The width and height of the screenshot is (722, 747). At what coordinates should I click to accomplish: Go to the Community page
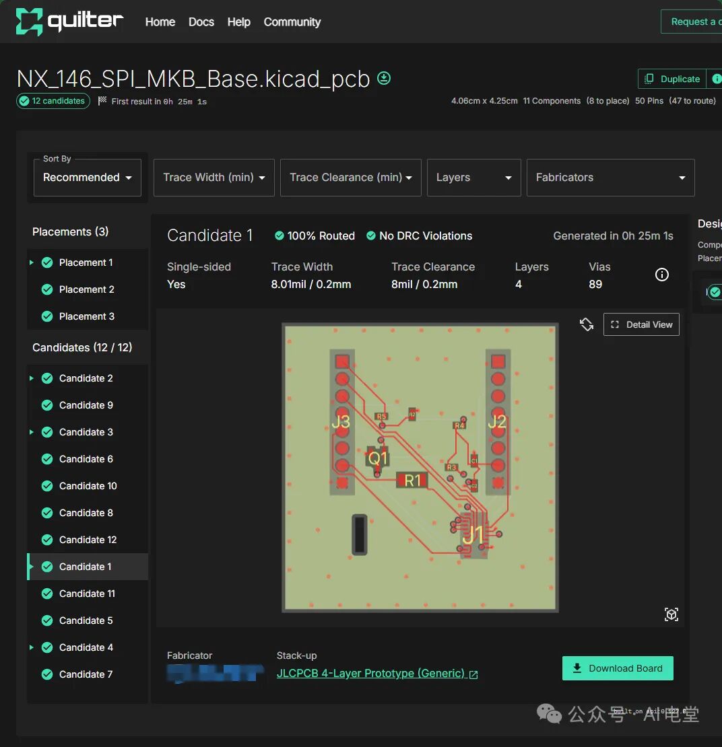tap(292, 22)
